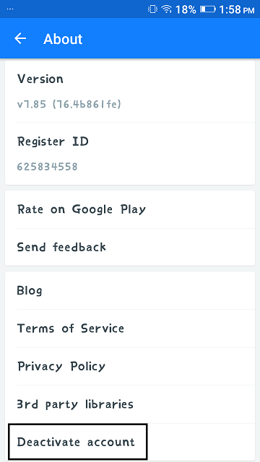The image size is (260, 462).
Task: View the Terms of Service
Action: click(130, 328)
